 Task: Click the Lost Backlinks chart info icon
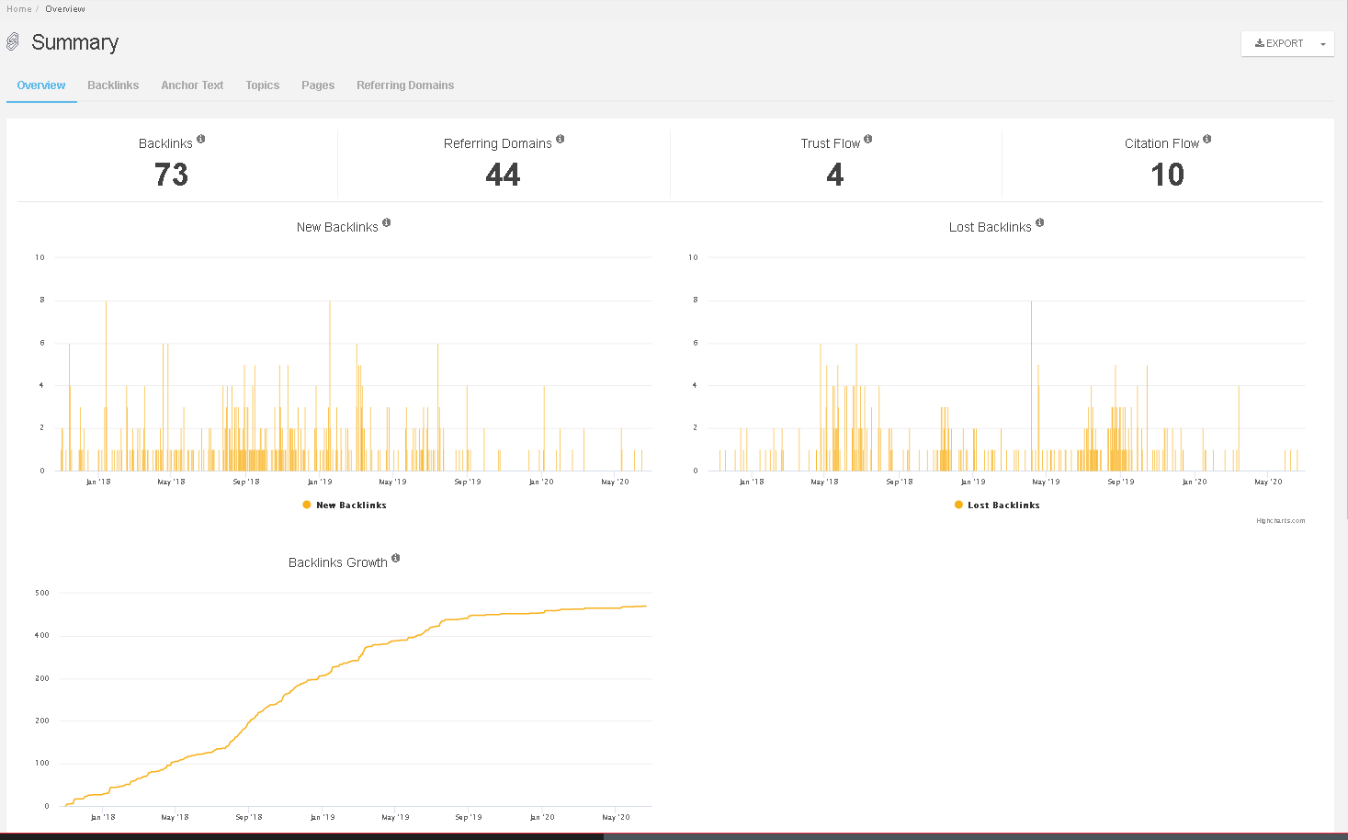(x=1040, y=223)
